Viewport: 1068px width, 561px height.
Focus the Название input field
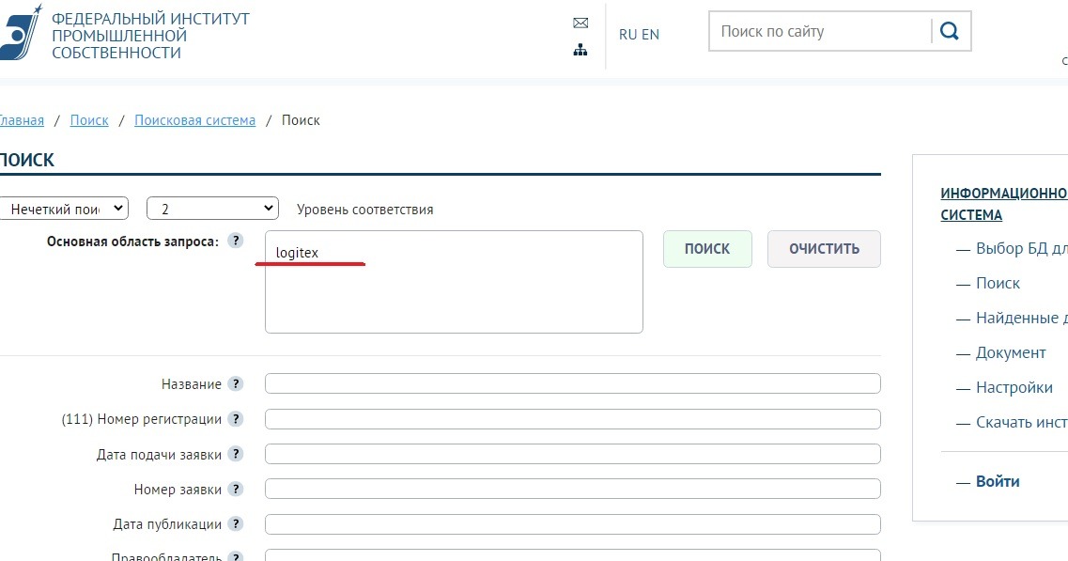click(573, 383)
